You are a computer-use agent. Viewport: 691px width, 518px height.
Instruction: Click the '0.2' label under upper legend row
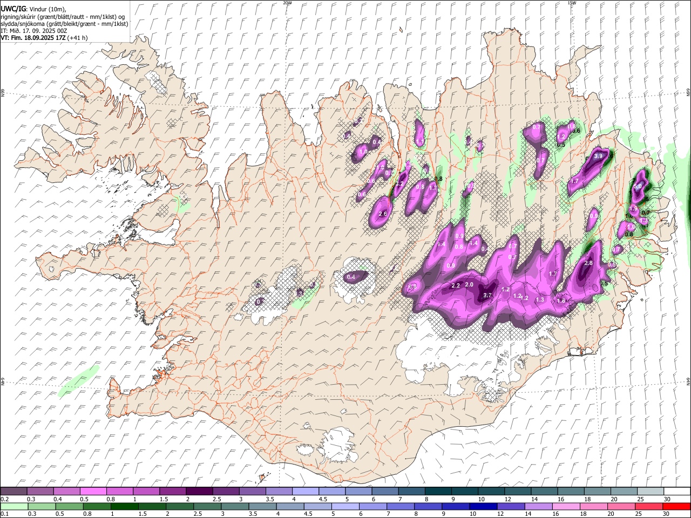(4, 499)
